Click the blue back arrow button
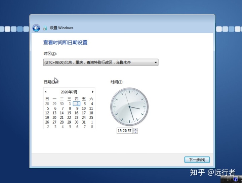Image resolution: width=242 pixels, height=183 pixels. (36, 28)
